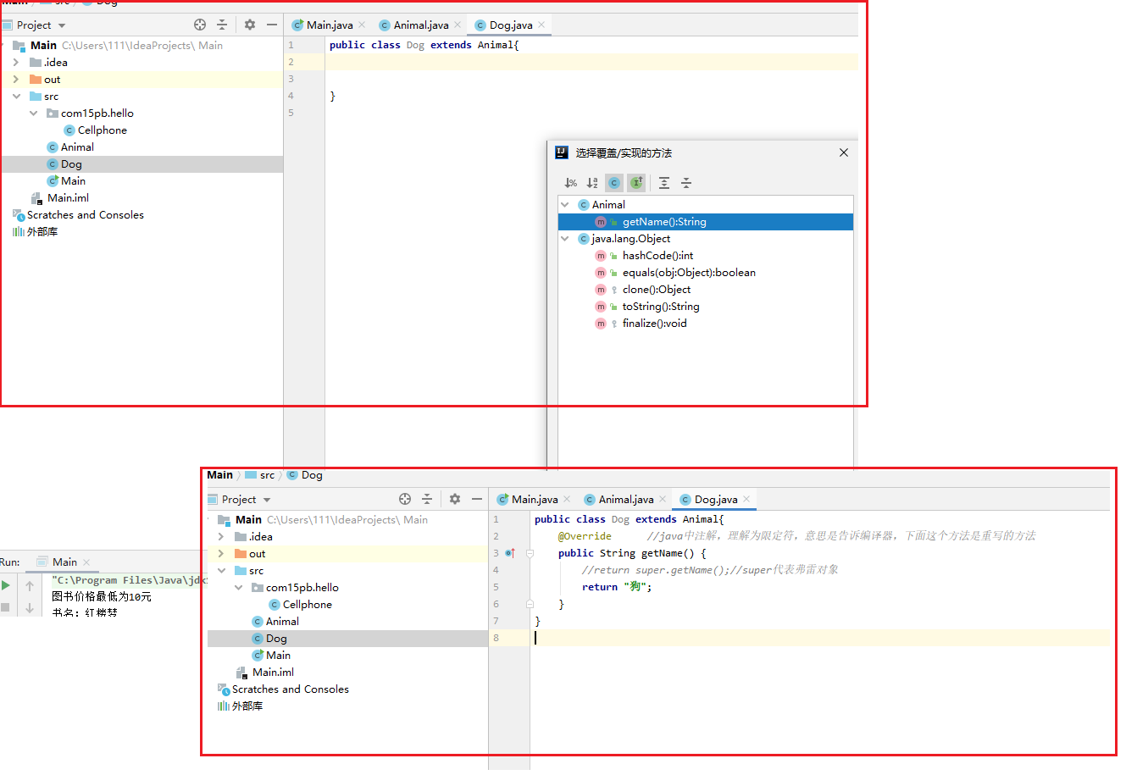Screen dimensions: 1126x775
Task: Click fold marker at closing brace line 6
Action: tap(530, 604)
